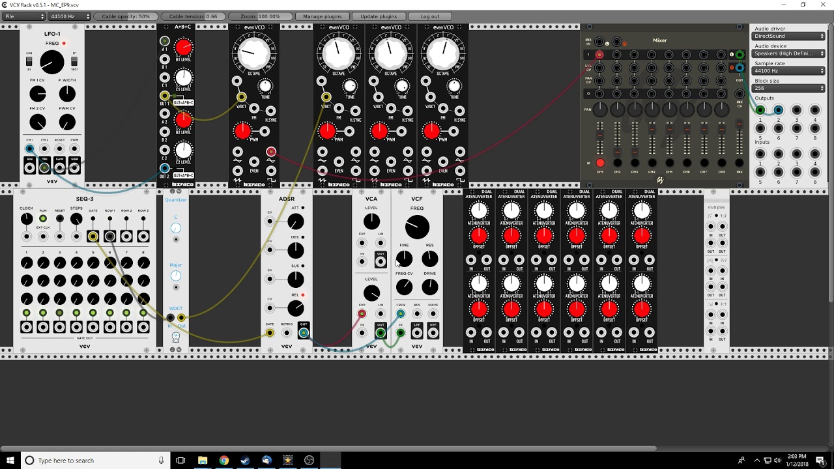
Task: Click the SEQ-3 STEPS knob
Action: [76, 220]
